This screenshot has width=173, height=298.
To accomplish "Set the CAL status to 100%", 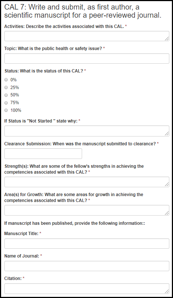I will pos(6,110).
